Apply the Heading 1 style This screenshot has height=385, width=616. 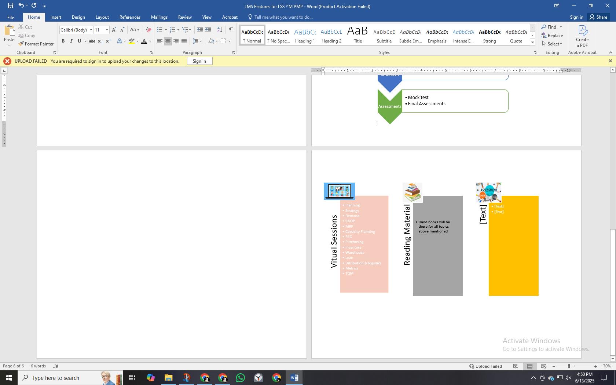[305, 35]
